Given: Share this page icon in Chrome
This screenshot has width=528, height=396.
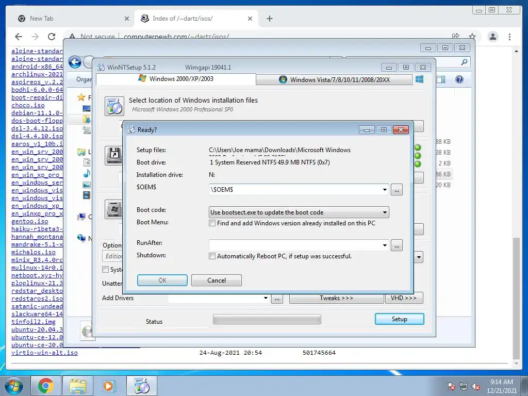Looking at the screenshot, I should (x=456, y=37).
